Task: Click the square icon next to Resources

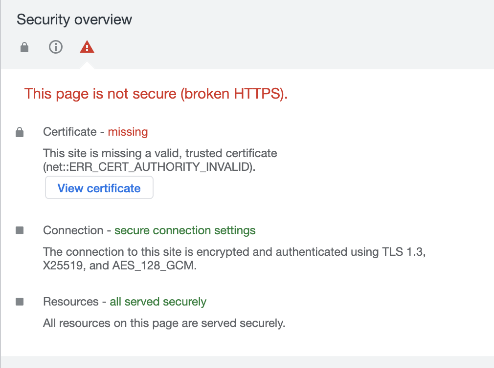Action: [x=20, y=301]
